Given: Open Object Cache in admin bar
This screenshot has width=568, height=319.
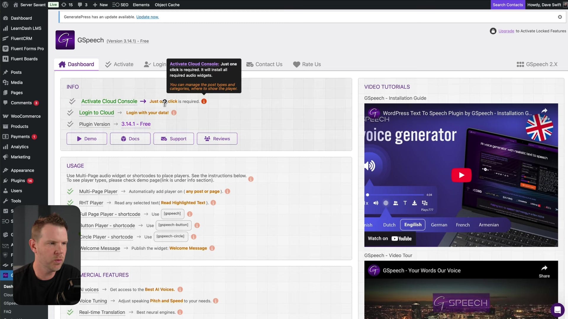Looking at the screenshot, I should point(167,5).
